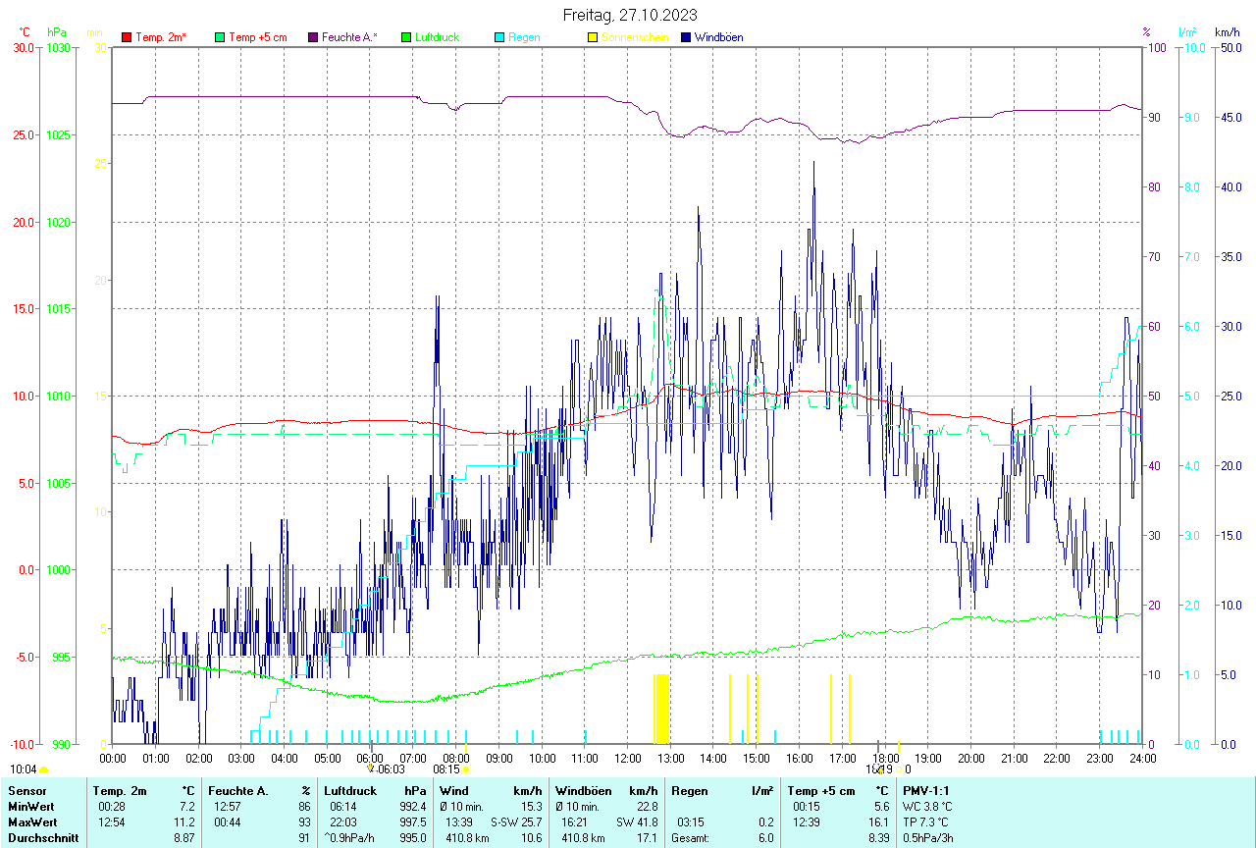Click the Temp +5 cm max value '16.1'
Screen dimensions: 1256x848
pyautogui.click(x=879, y=821)
